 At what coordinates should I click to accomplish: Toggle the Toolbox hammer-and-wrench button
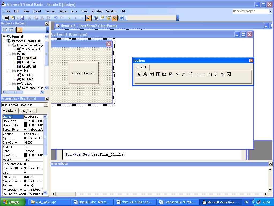point(115,18)
